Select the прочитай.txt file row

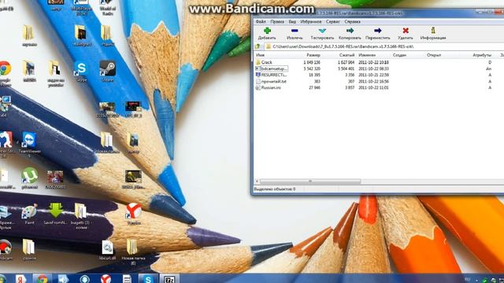(x=271, y=81)
